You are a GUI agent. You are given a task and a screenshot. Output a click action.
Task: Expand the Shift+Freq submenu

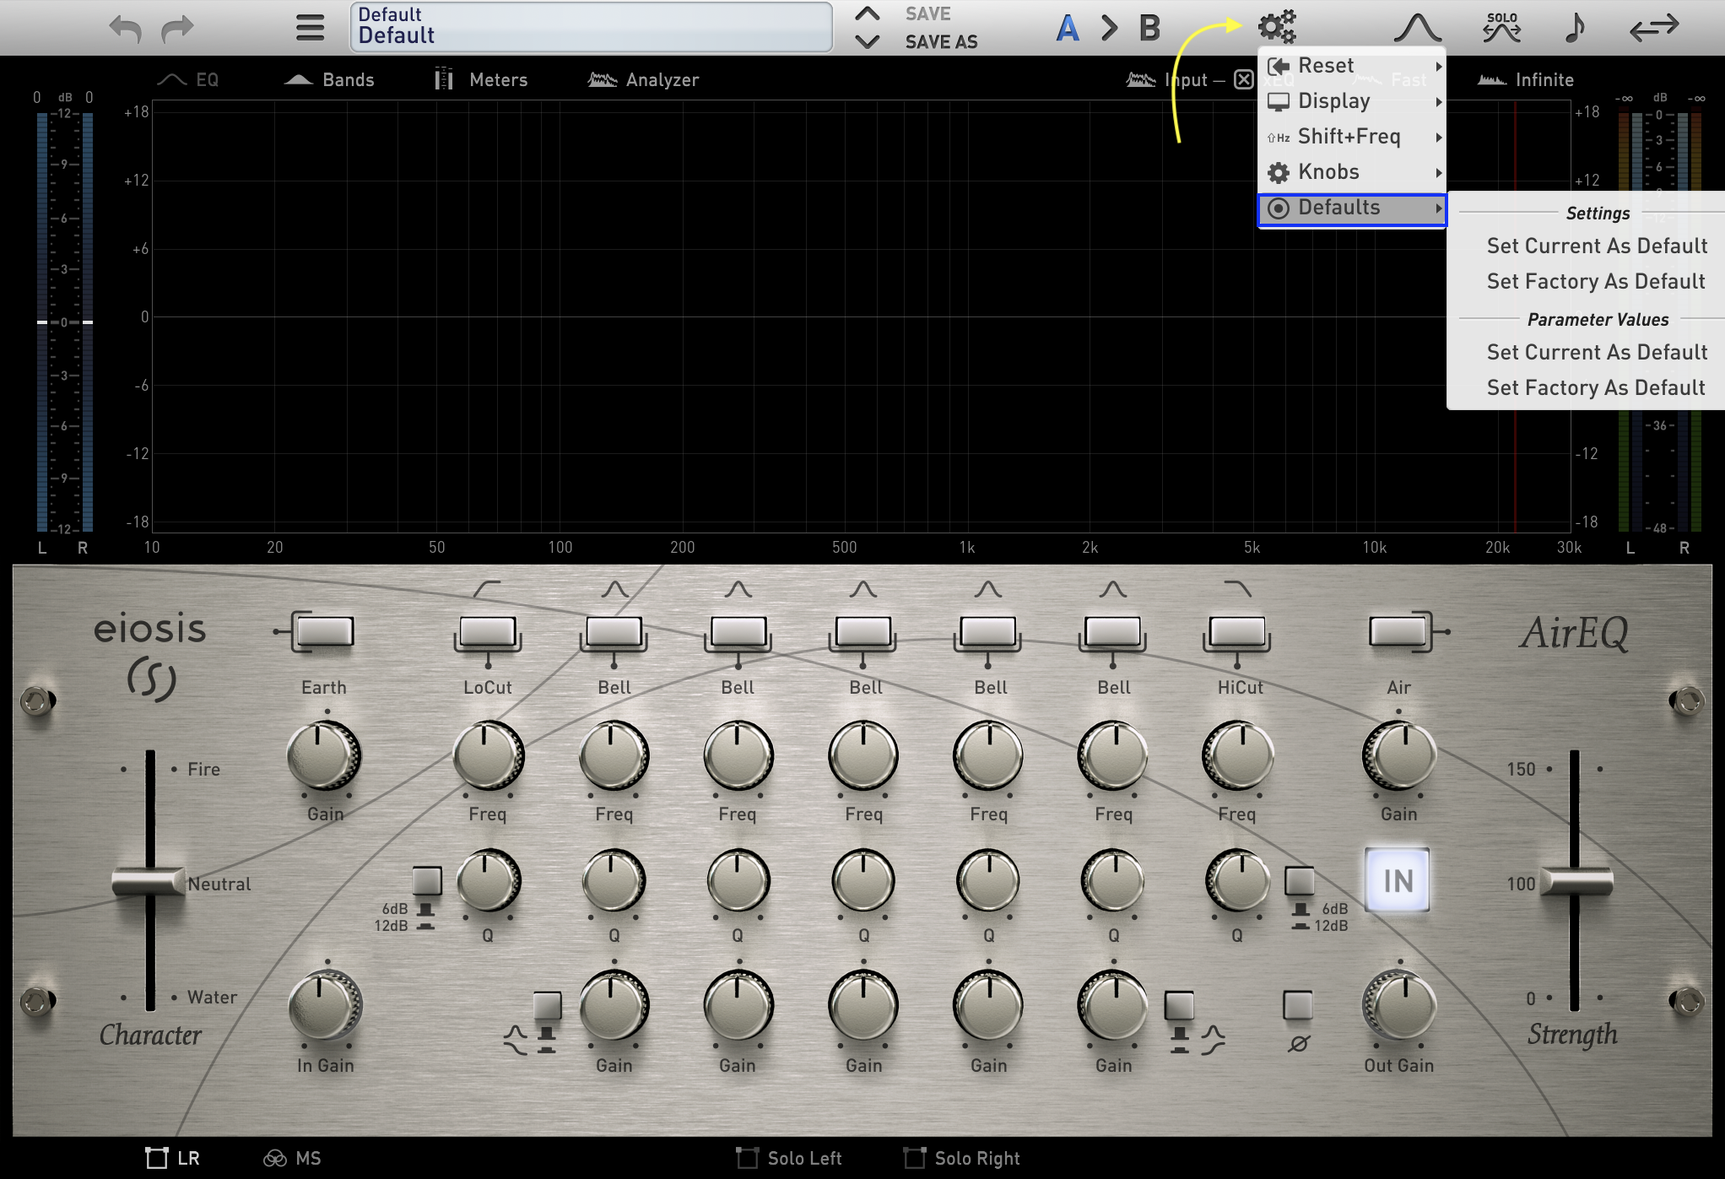1352,137
